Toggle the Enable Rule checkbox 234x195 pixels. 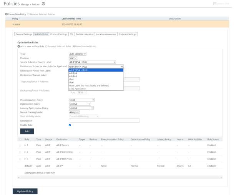70,125
